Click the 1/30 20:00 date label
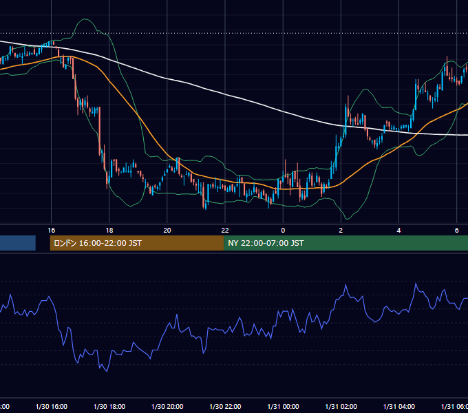The height and width of the screenshot is (413, 468). pos(167,406)
